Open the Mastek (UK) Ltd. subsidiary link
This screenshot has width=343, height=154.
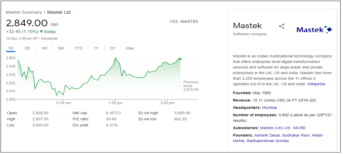point(276,128)
